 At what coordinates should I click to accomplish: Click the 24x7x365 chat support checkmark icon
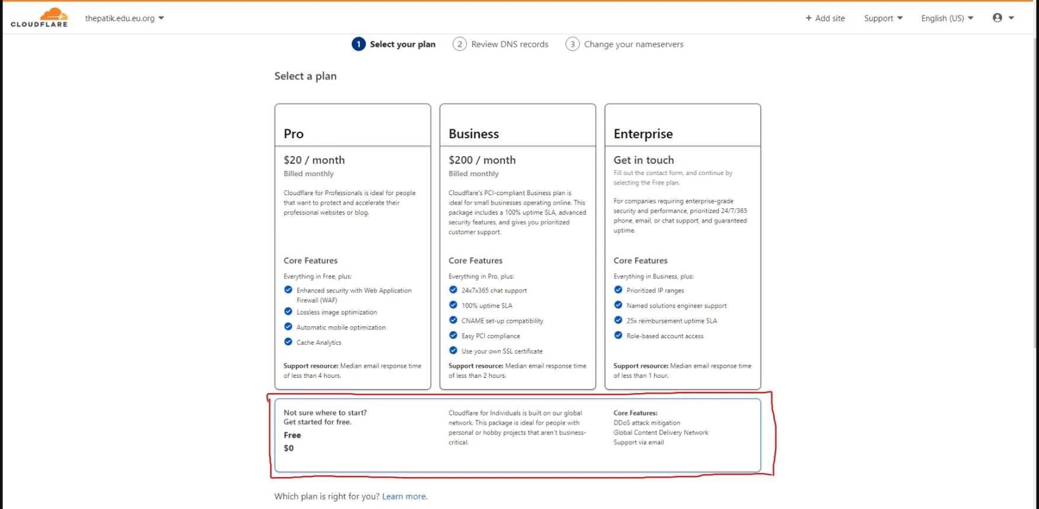point(453,290)
